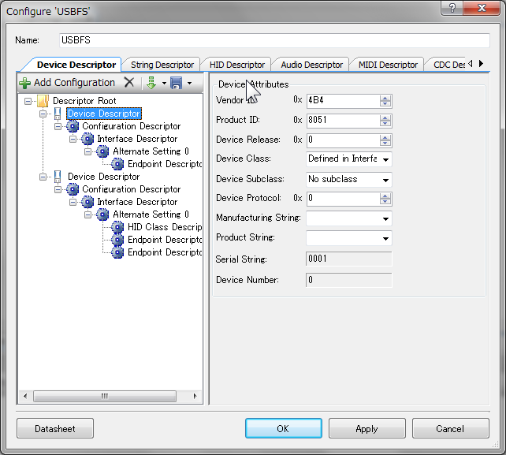The width and height of the screenshot is (506, 455).
Task: Open the Device Subclass dropdown
Action: pos(385,180)
